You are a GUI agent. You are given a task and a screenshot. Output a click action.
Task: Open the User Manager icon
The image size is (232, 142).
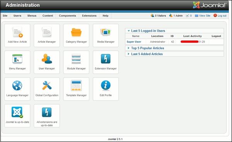47,59
